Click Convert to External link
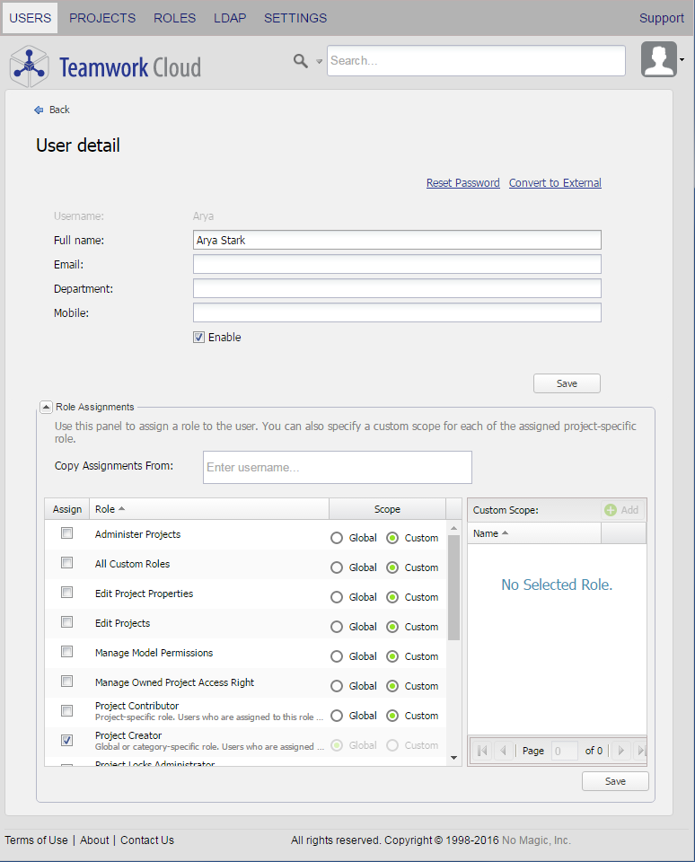 point(555,183)
